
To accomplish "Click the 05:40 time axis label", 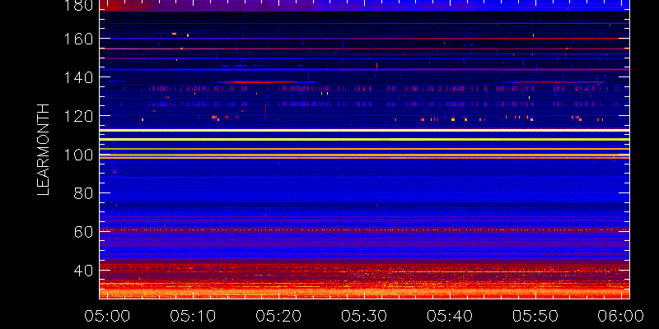I will (x=450, y=316).
